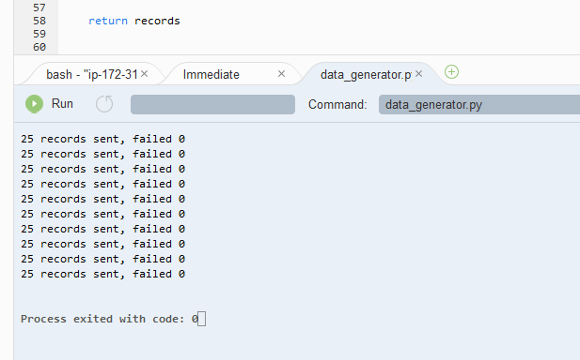
Task: Click the Command field containing data_generator.py
Action: pyautogui.click(x=479, y=104)
